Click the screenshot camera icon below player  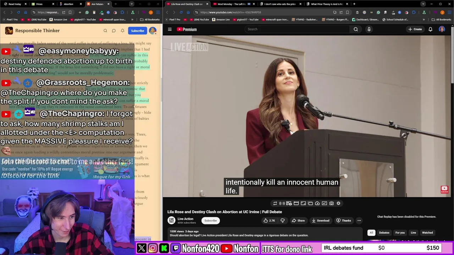click(x=331, y=203)
